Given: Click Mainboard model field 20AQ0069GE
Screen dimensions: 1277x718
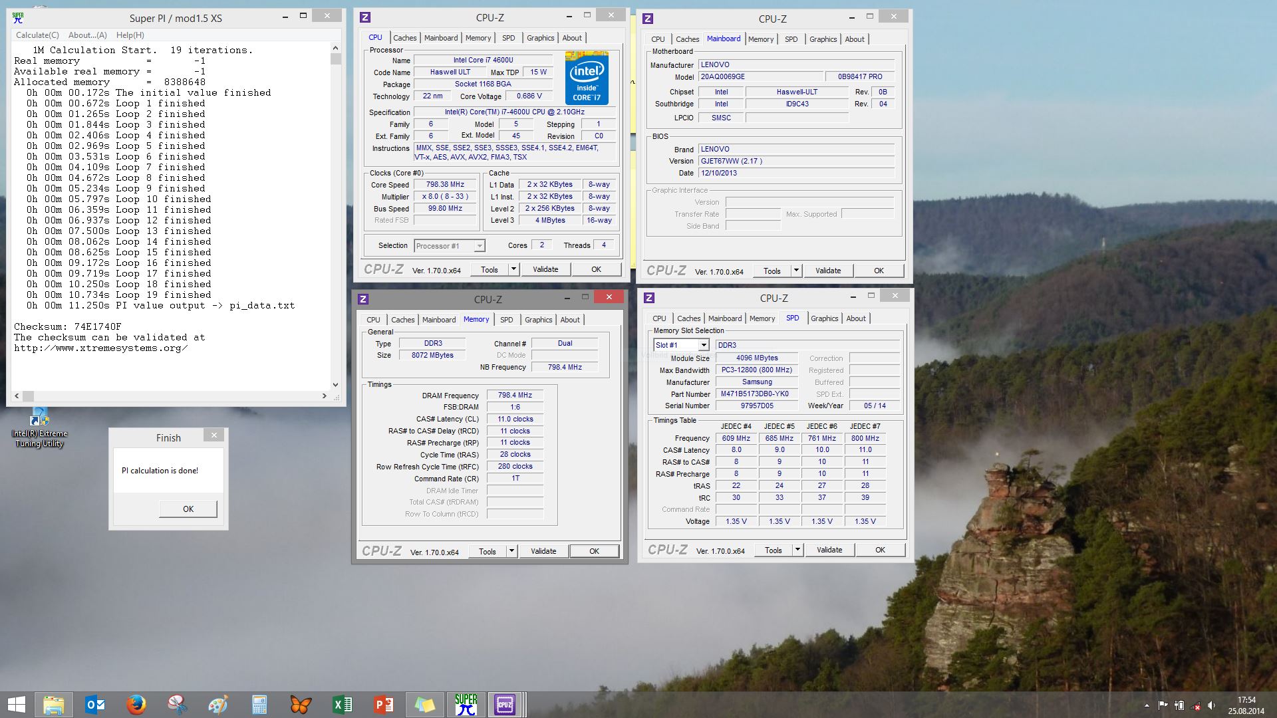Looking at the screenshot, I should (x=761, y=76).
